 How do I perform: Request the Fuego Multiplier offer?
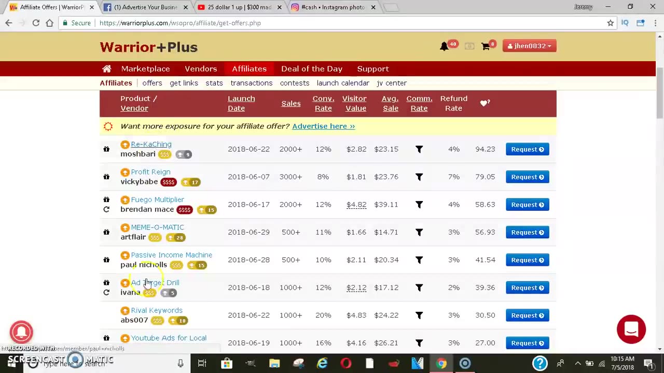(528, 205)
